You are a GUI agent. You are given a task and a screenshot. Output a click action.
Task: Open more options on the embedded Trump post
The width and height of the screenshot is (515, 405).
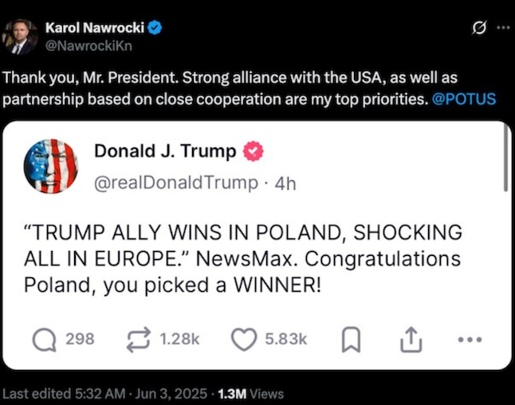[471, 340]
